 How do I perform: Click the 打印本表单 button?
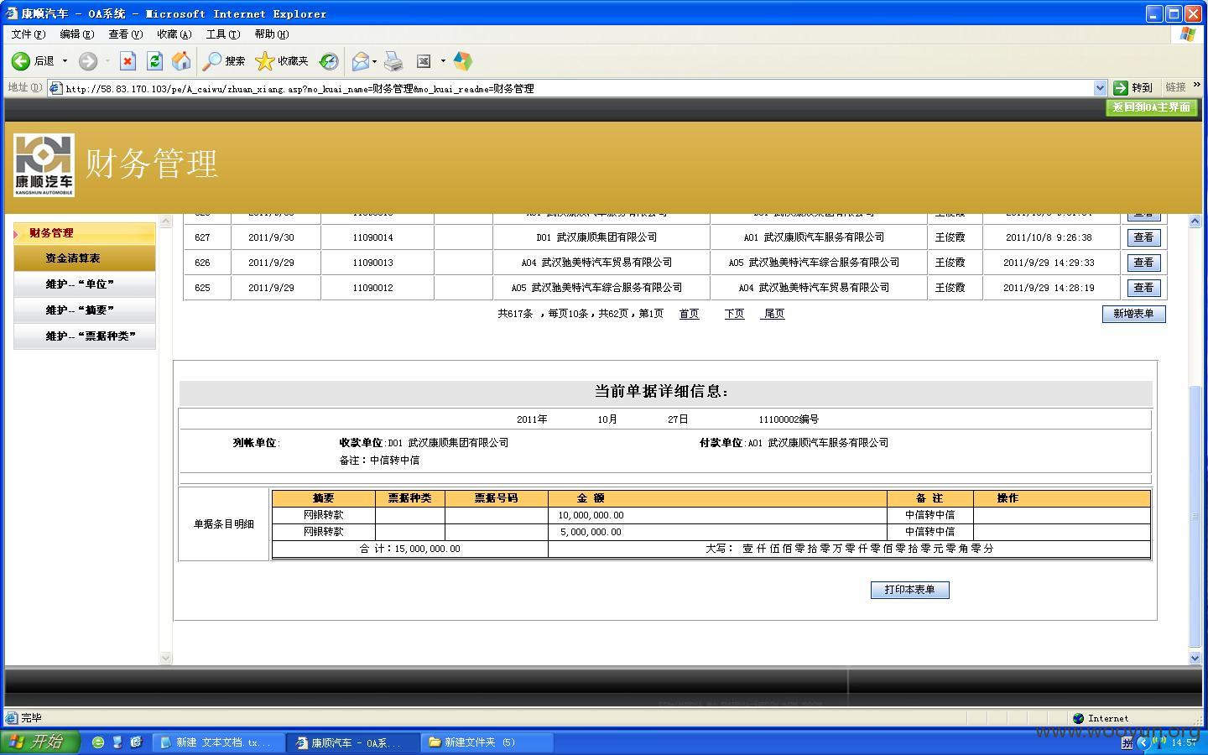(909, 590)
